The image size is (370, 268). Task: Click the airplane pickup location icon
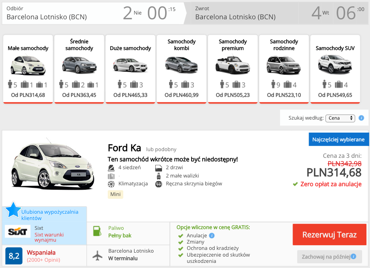[98, 255]
